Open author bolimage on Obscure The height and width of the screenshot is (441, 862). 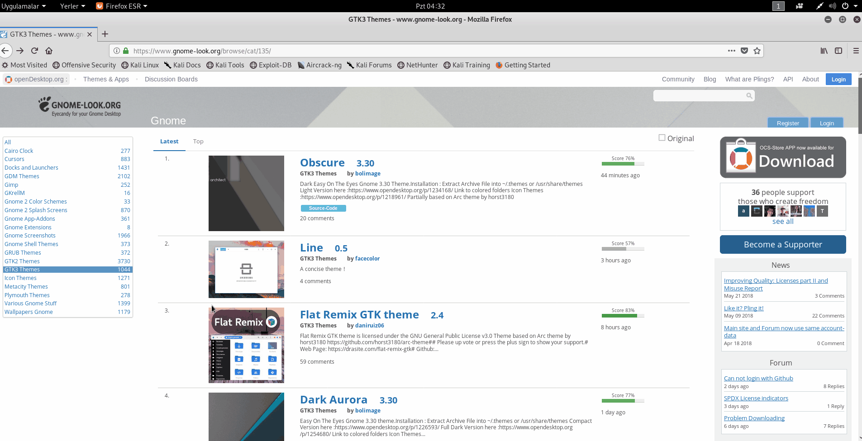click(367, 173)
